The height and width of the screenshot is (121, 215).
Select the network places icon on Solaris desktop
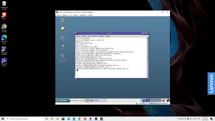coord(63,38)
